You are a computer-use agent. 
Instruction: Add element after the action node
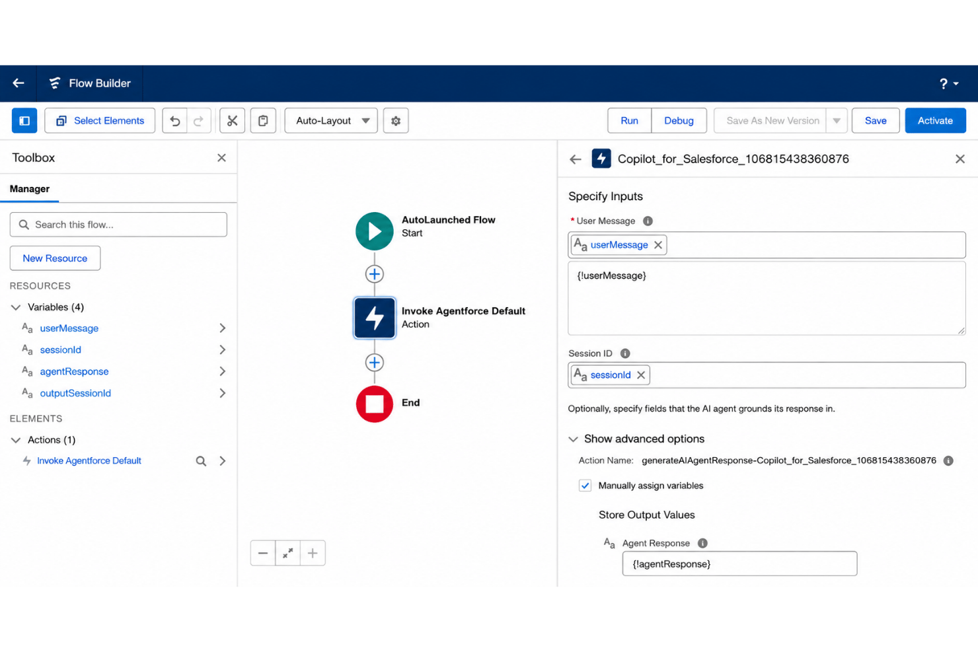(375, 363)
